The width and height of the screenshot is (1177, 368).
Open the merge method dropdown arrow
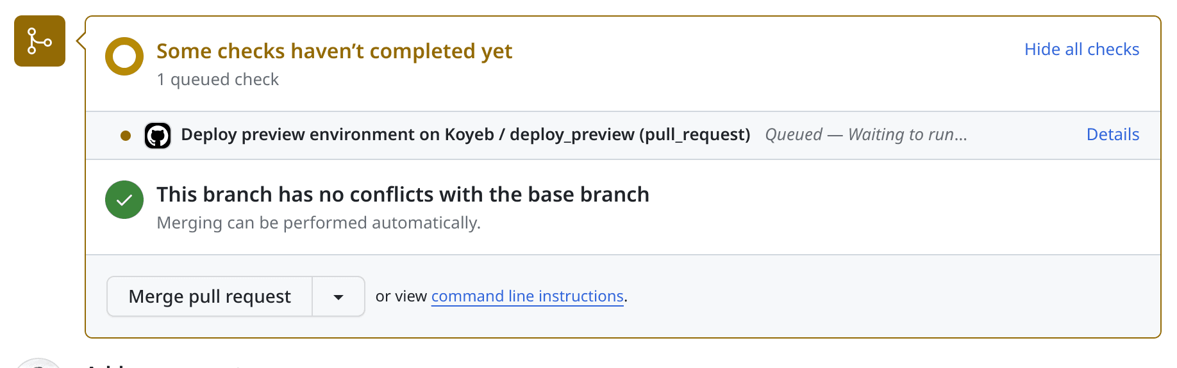[x=338, y=297]
